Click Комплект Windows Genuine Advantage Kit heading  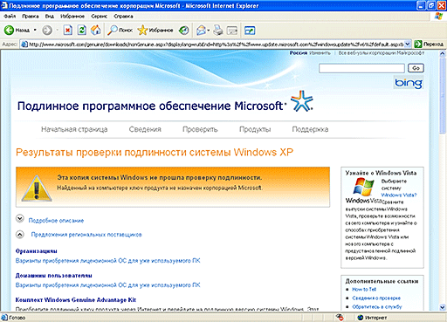[76, 299]
